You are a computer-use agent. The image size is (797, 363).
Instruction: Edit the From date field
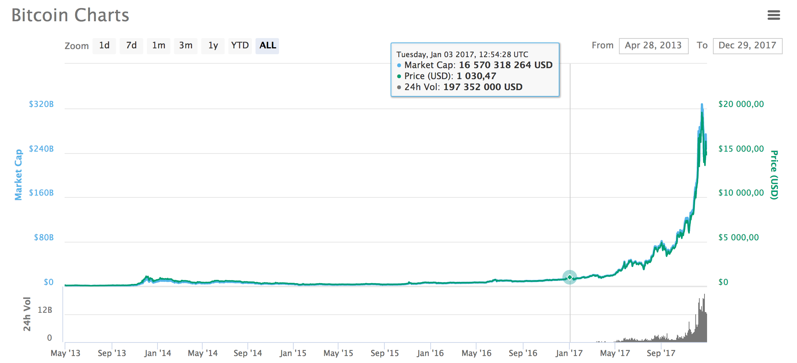[x=653, y=46]
